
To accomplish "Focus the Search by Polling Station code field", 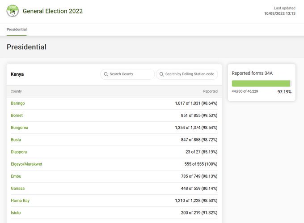I will (187, 74).
